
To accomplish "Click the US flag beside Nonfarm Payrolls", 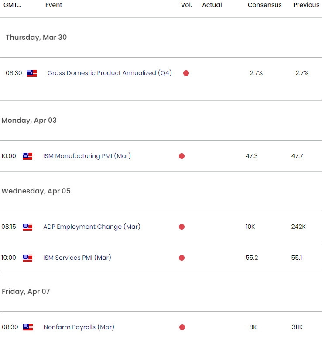I will click(28, 327).
